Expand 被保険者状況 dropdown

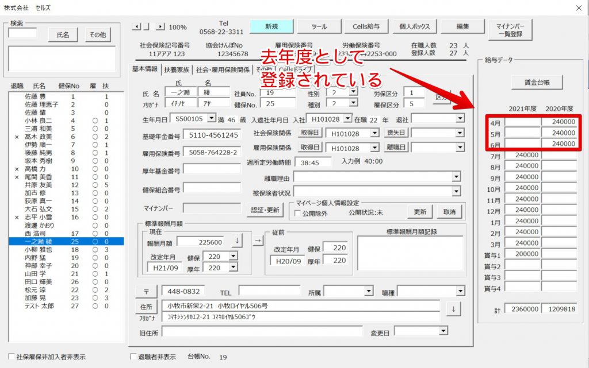click(x=456, y=192)
